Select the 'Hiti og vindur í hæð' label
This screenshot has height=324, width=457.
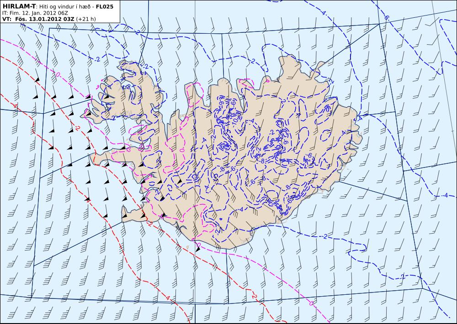pos(64,6)
